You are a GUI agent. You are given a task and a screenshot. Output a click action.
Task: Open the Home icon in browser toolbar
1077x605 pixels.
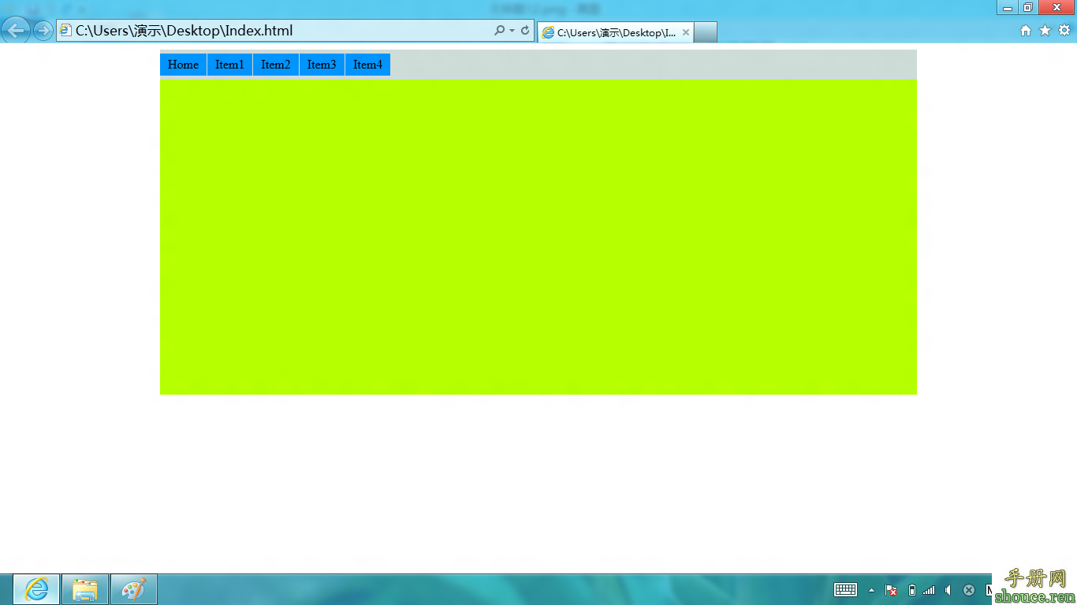(1026, 31)
